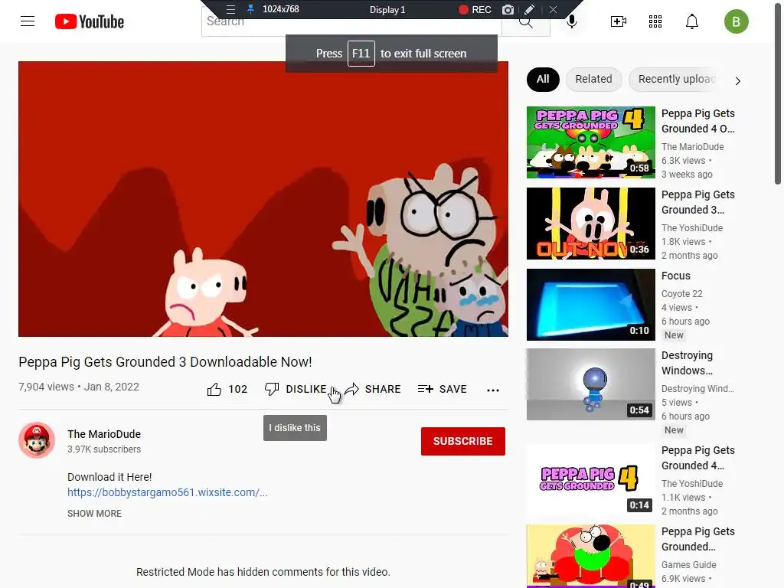This screenshot has height=588, width=784.
Task: Open the Focus video thumbnail
Action: 590,304
